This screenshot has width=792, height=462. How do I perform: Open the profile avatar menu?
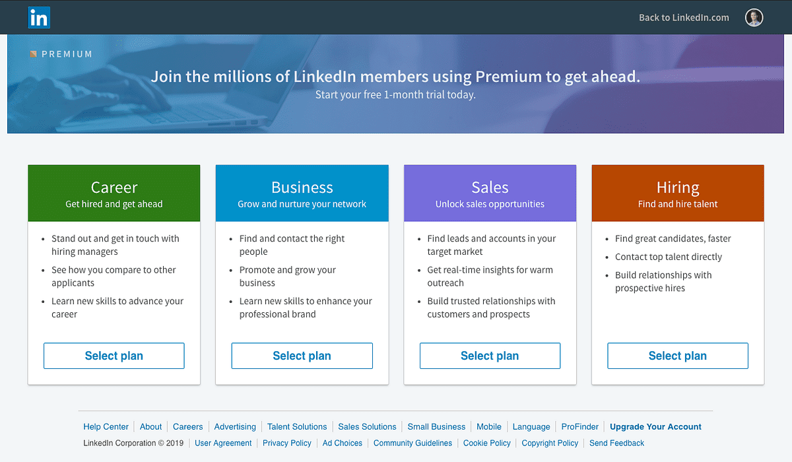coord(754,17)
